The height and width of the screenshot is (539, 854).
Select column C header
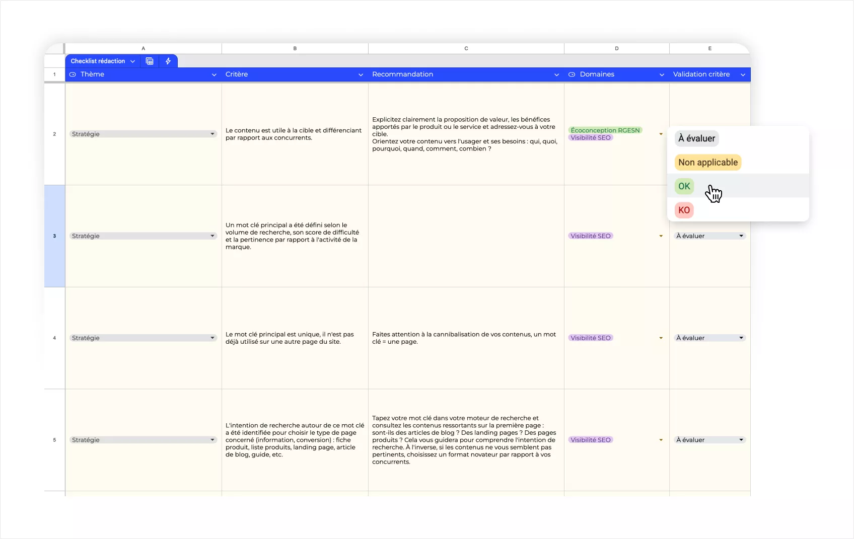(466, 49)
